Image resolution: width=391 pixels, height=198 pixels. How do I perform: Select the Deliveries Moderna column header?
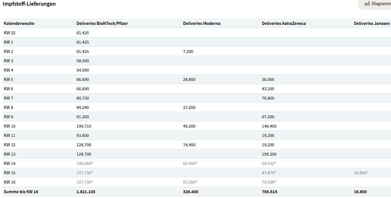pyautogui.click(x=202, y=23)
